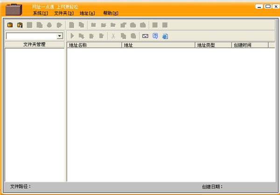Screen dimensions: 280x195
Task: Click the app briefcase logo in title bar
Action: tap(14, 9)
